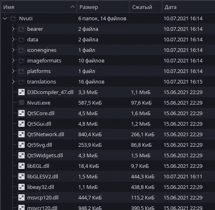Select the translations folder row
215x210 pixels.
pyautogui.click(x=116, y=82)
